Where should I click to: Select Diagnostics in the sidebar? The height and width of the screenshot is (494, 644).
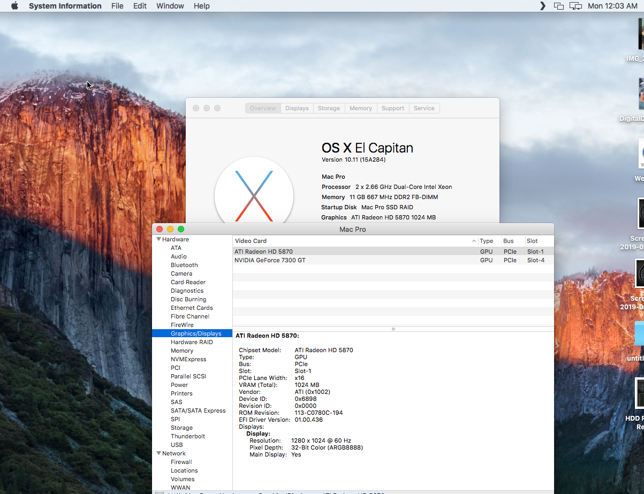pyautogui.click(x=187, y=291)
